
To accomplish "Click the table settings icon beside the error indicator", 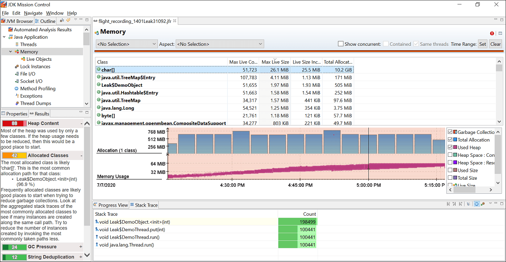I will coord(500,33).
